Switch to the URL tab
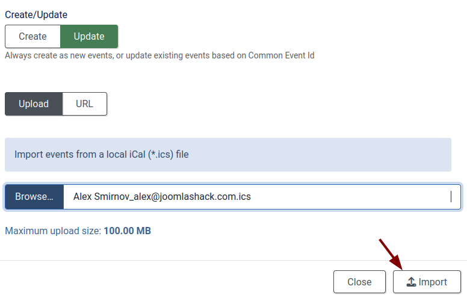467x295 pixels. (x=85, y=104)
